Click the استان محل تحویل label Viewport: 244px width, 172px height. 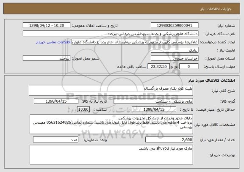pyautogui.click(x=220, y=58)
